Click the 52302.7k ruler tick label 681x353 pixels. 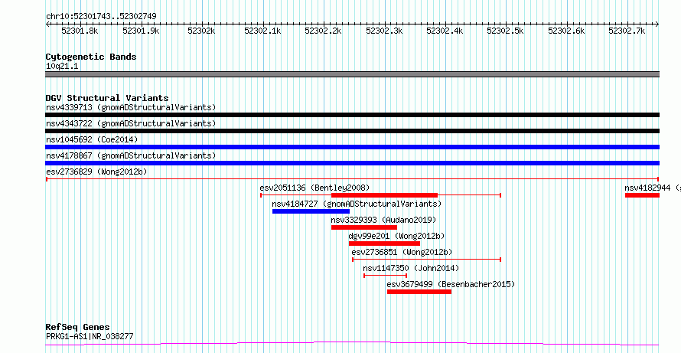pos(627,31)
